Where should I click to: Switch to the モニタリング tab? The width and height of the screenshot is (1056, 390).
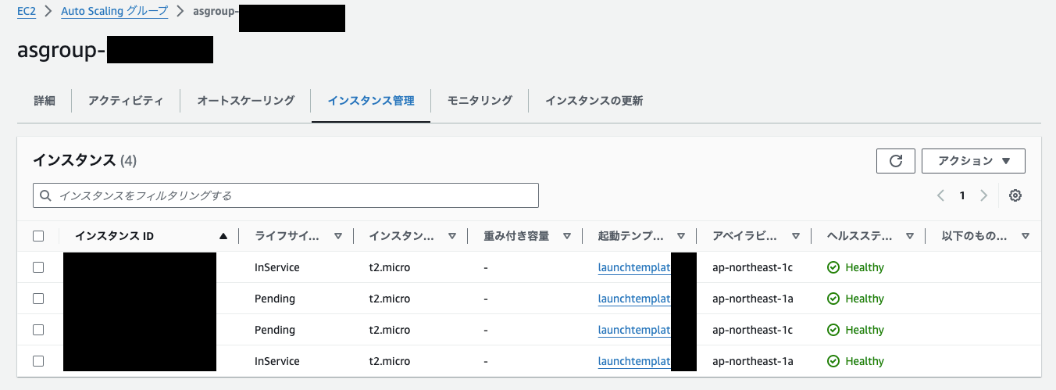pos(480,101)
